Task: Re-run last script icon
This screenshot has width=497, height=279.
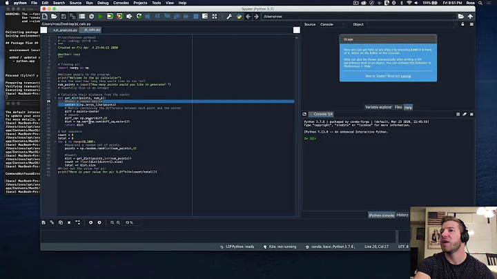Action: tap(139, 17)
